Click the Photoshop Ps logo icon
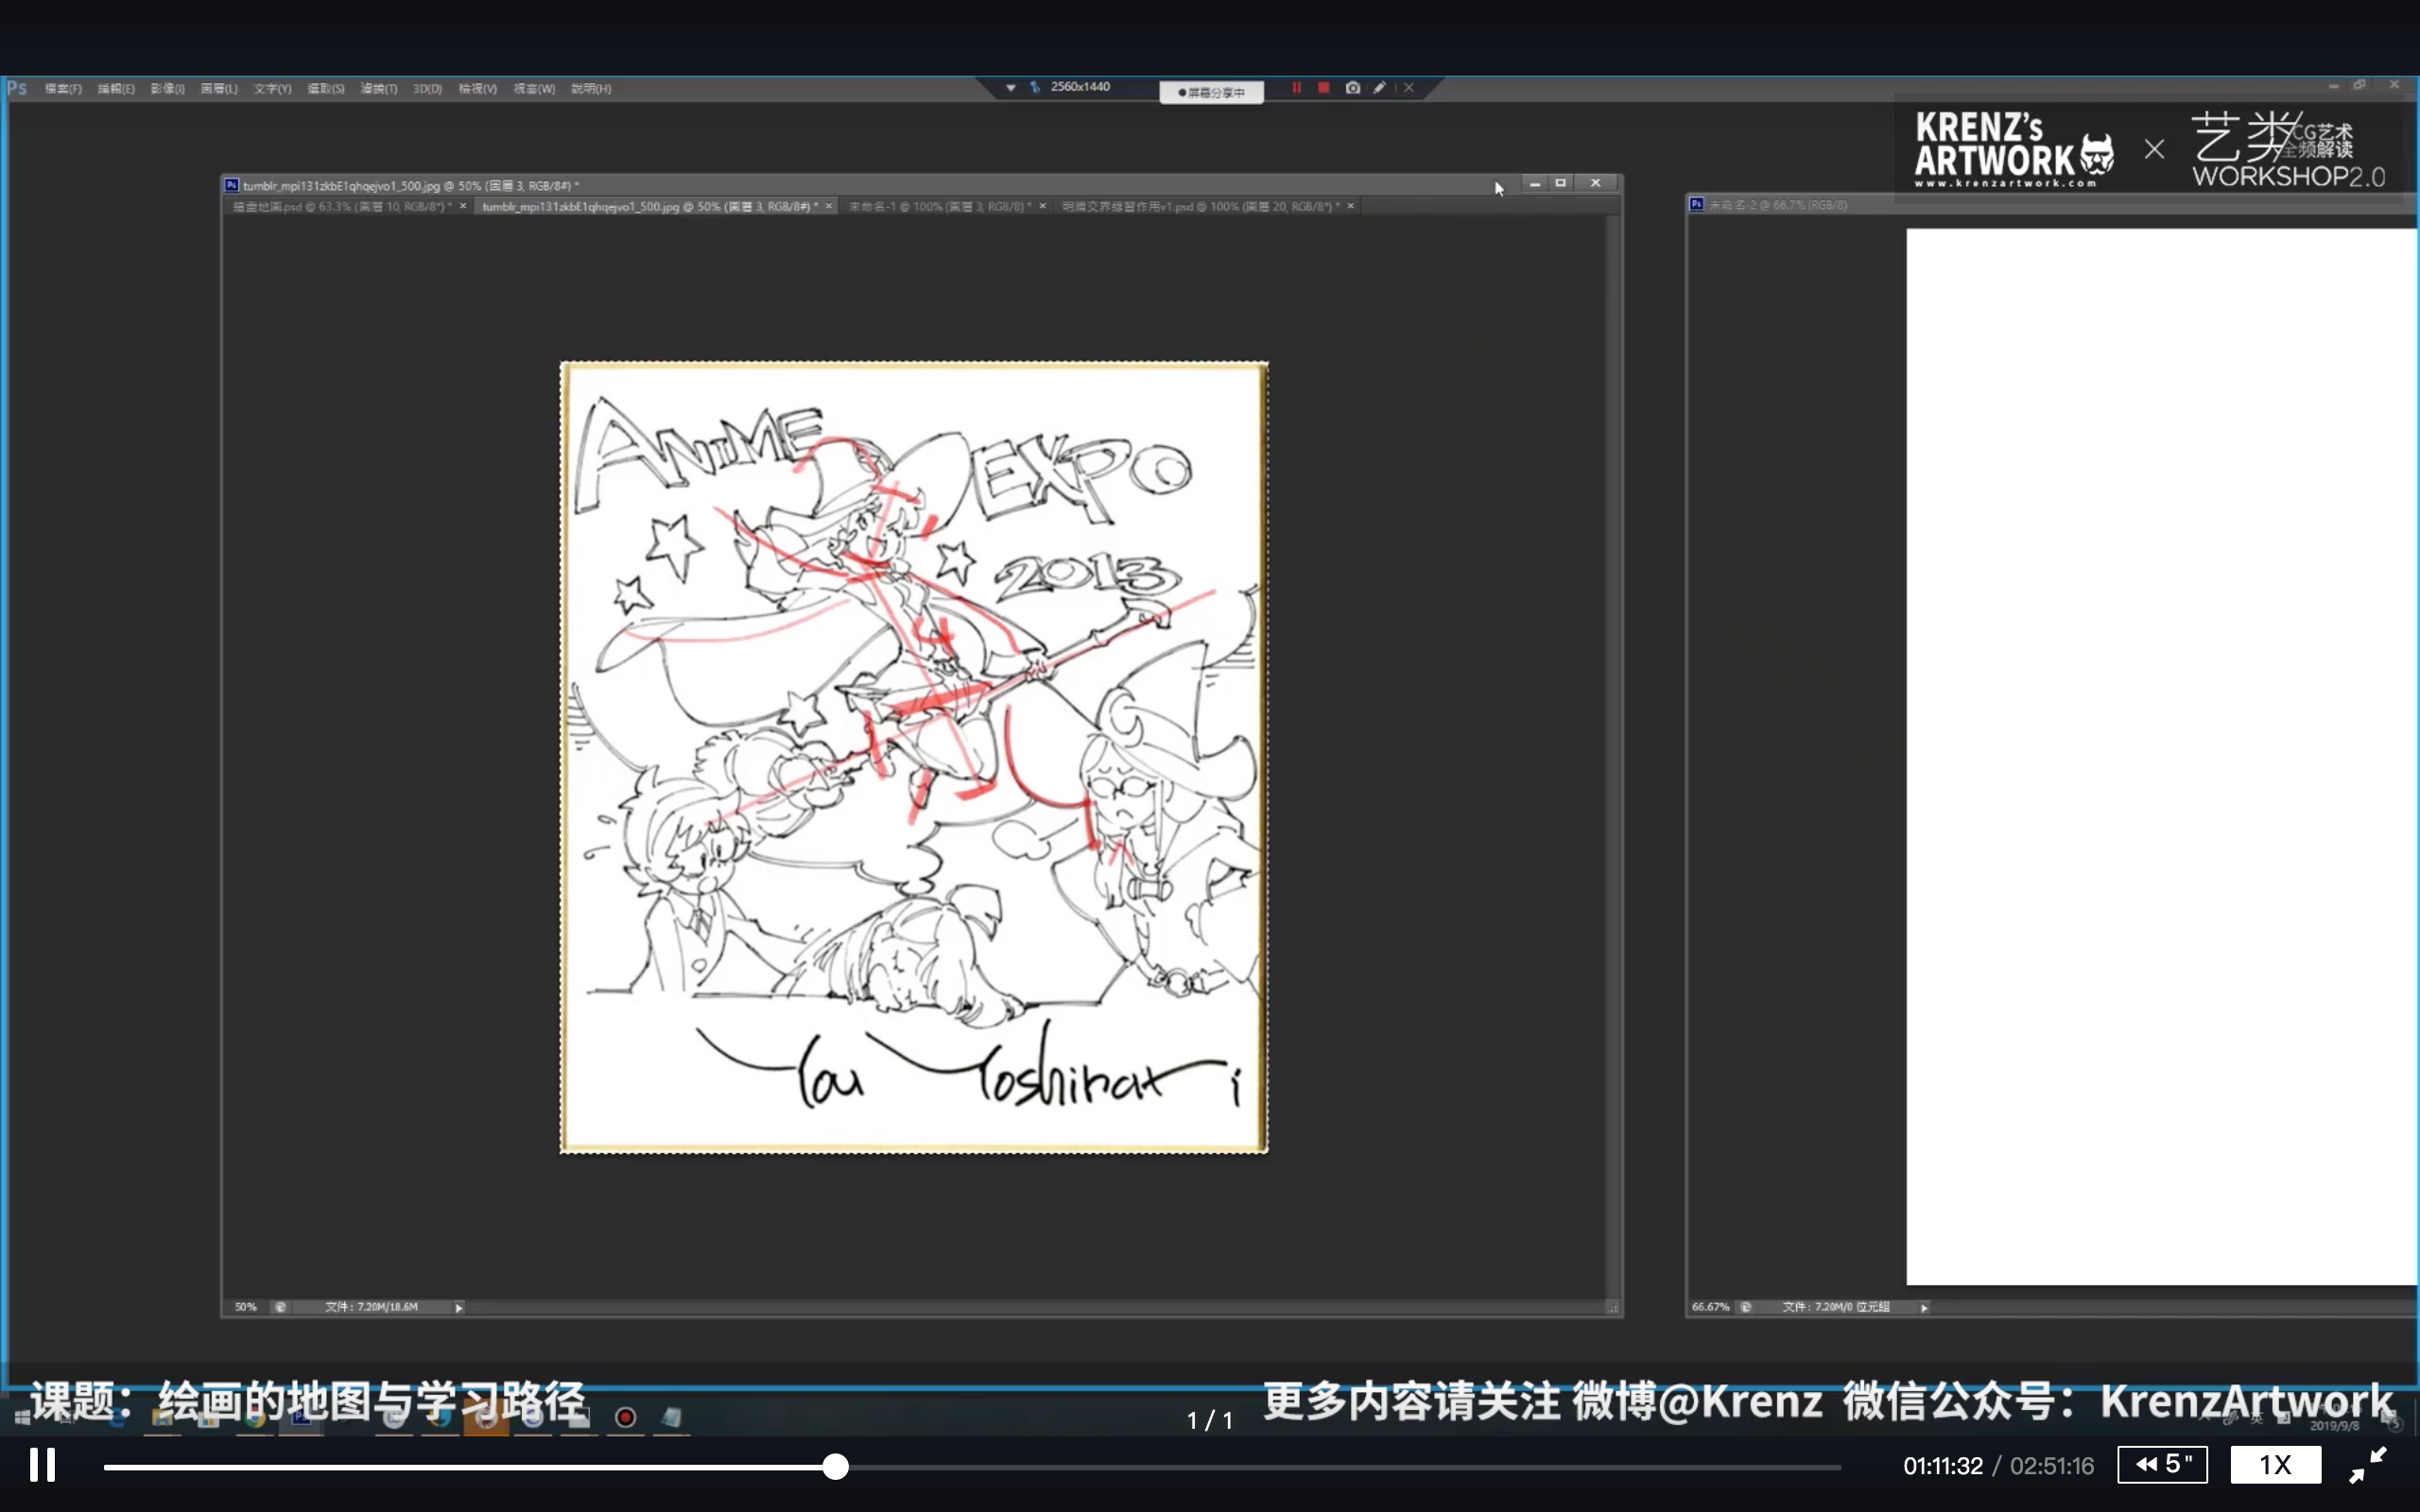The width and height of the screenshot is (2420, 1512). (17, 88)
